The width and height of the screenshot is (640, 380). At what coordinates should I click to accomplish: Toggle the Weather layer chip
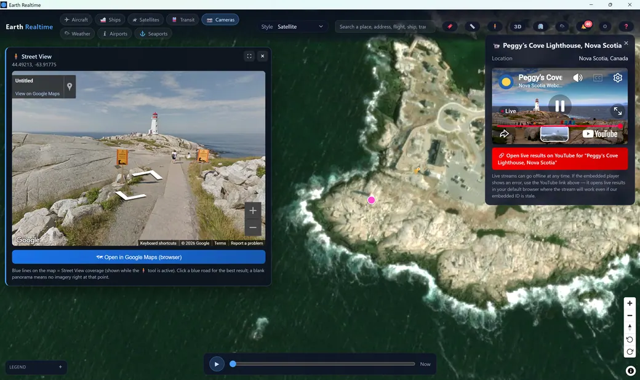pyautogui.click(x=77, y=33)
